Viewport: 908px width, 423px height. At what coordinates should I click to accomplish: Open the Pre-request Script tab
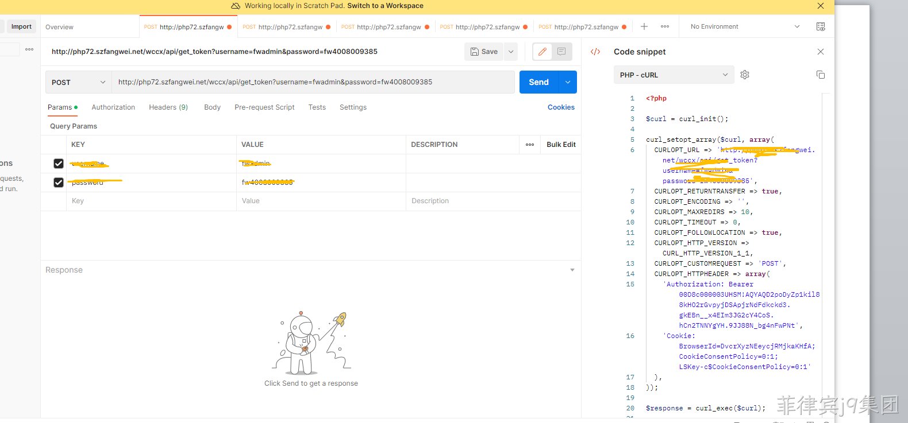264,107
